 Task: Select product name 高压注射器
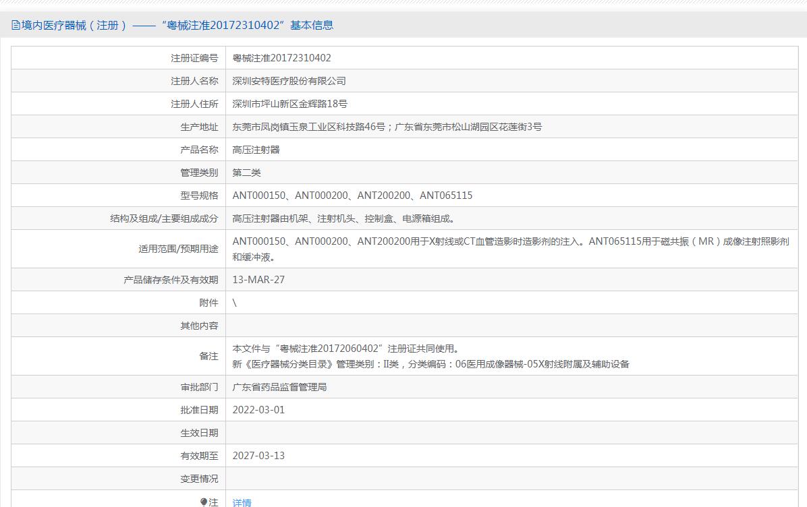(256, 150)
